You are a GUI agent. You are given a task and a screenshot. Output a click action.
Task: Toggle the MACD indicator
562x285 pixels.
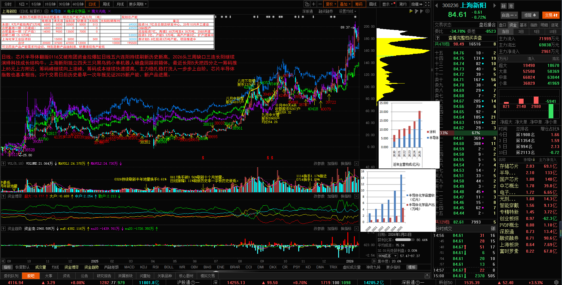coord(129,267)
